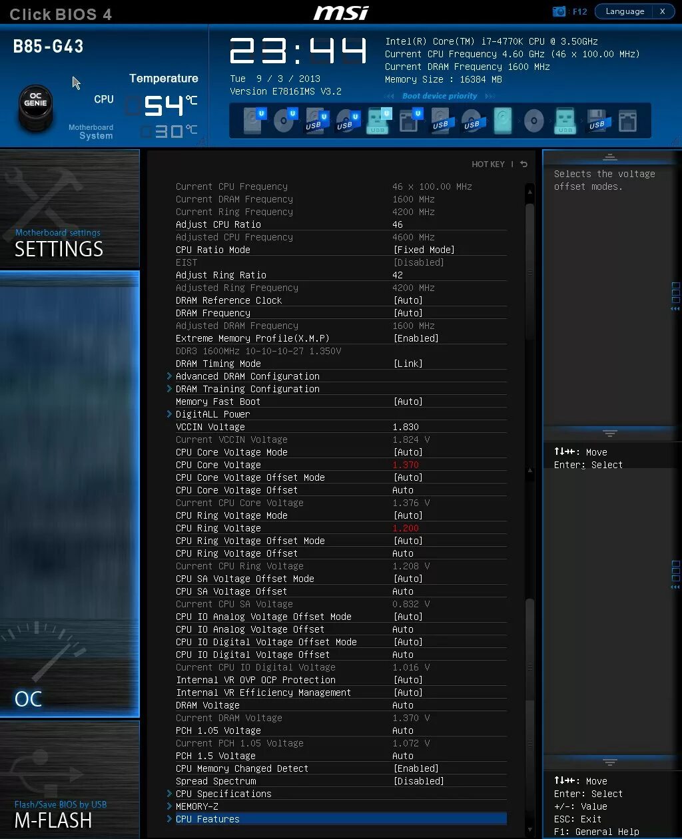Image resolution: width=682 pixels, height=839 pixels.
Task: Click the VCCIN Voltage value 1.830
Action: (x=406, y=427)
